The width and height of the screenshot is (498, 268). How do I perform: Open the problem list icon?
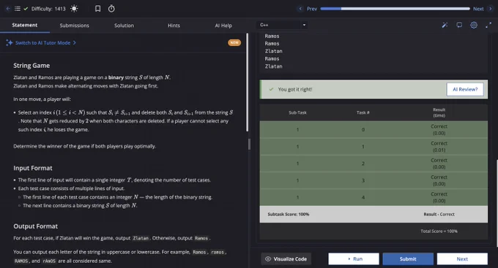click(x=18, y=9)
